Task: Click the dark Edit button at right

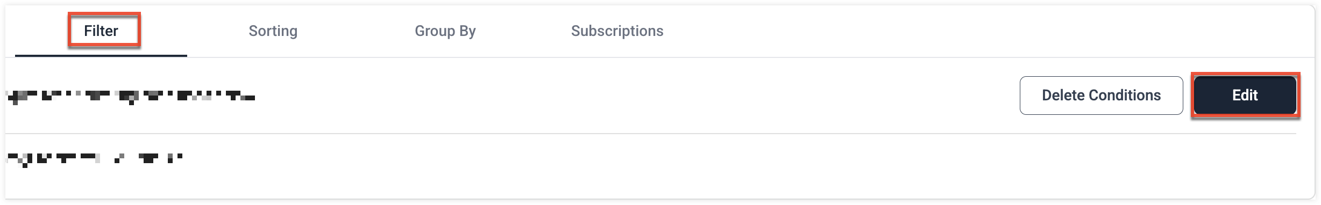Action: (1245, 96)
